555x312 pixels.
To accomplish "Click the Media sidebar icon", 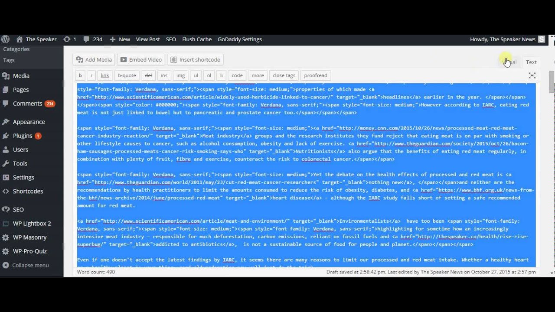I will click(x=6, y=76).
